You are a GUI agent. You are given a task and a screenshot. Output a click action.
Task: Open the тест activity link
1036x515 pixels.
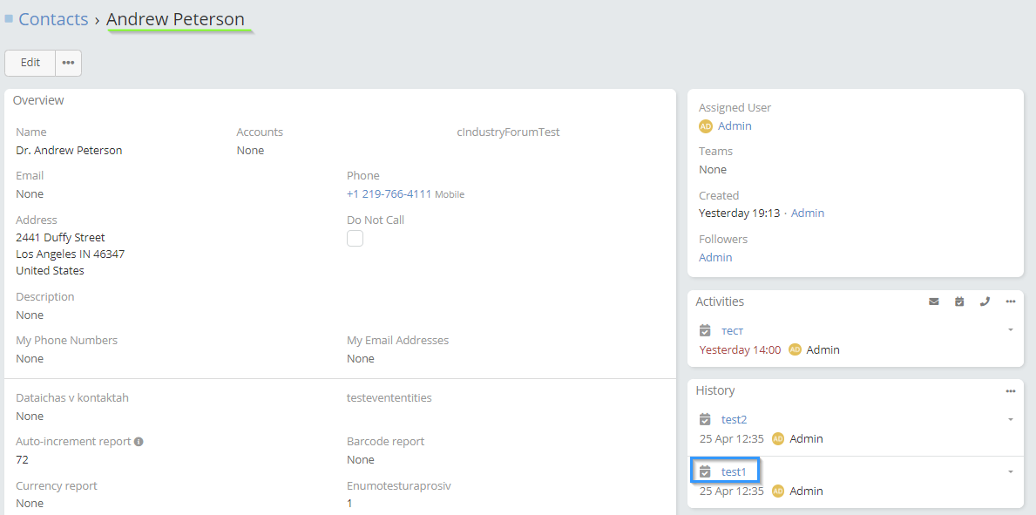732,331
